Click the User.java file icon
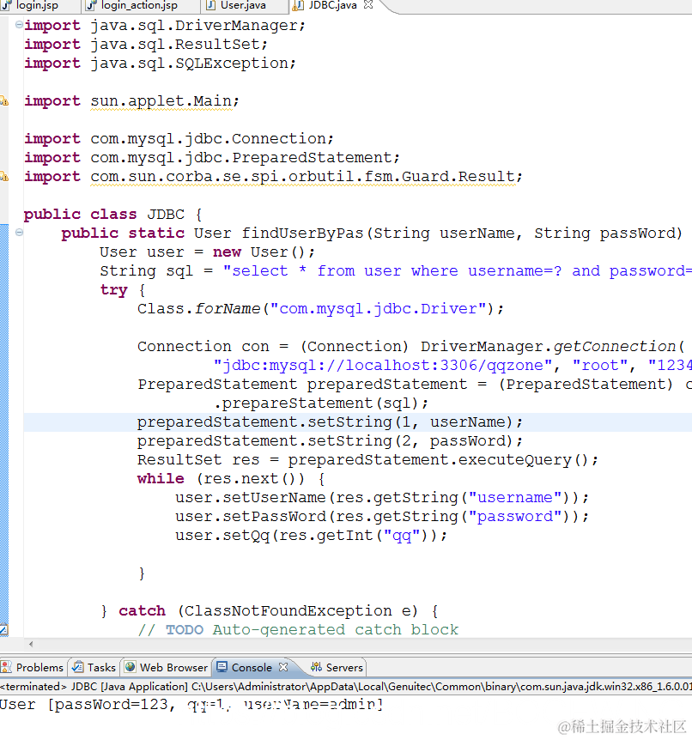This screenshot has width=692, height=740. (x=211, y=5)
